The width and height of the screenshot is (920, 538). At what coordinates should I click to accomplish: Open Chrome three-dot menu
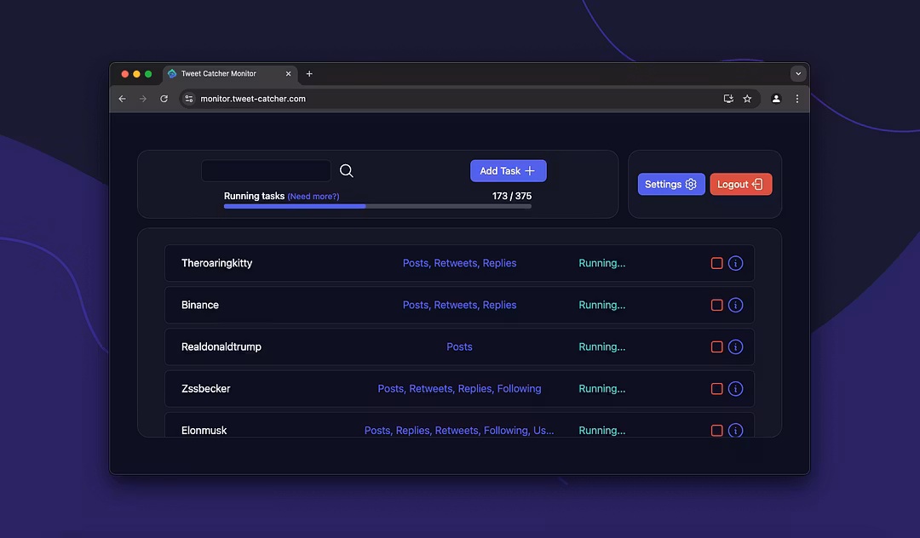796,99
